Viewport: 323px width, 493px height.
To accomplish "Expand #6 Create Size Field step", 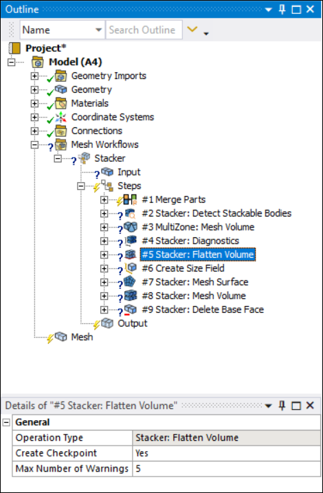I will 104,269.
